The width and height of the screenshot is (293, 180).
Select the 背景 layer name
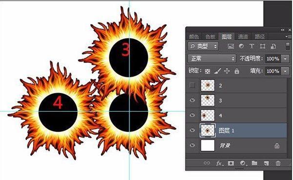coord(225,145)
